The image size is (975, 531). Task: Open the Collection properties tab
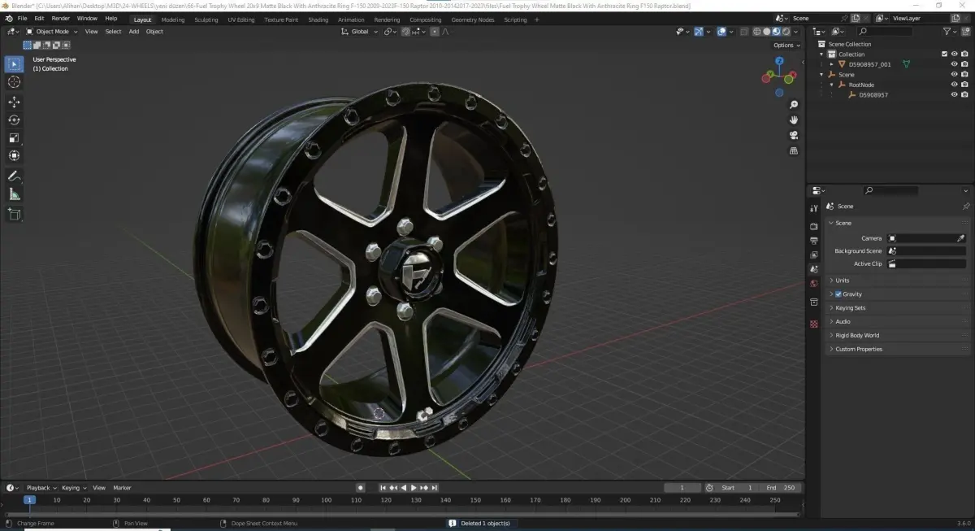click(814, 302)
